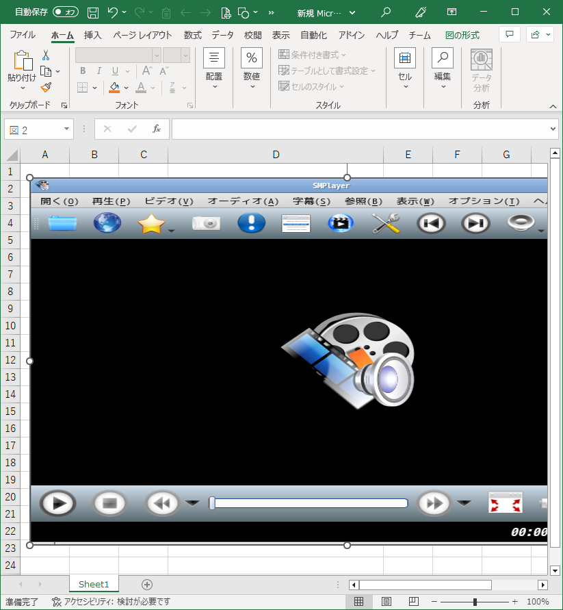Click the SMPlayer play button
The height and width of the screenshot is (610, 563).
tap(57, 503)
